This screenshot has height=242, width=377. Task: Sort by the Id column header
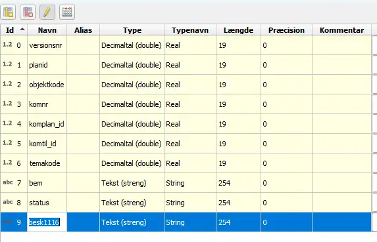click(14, 30)
